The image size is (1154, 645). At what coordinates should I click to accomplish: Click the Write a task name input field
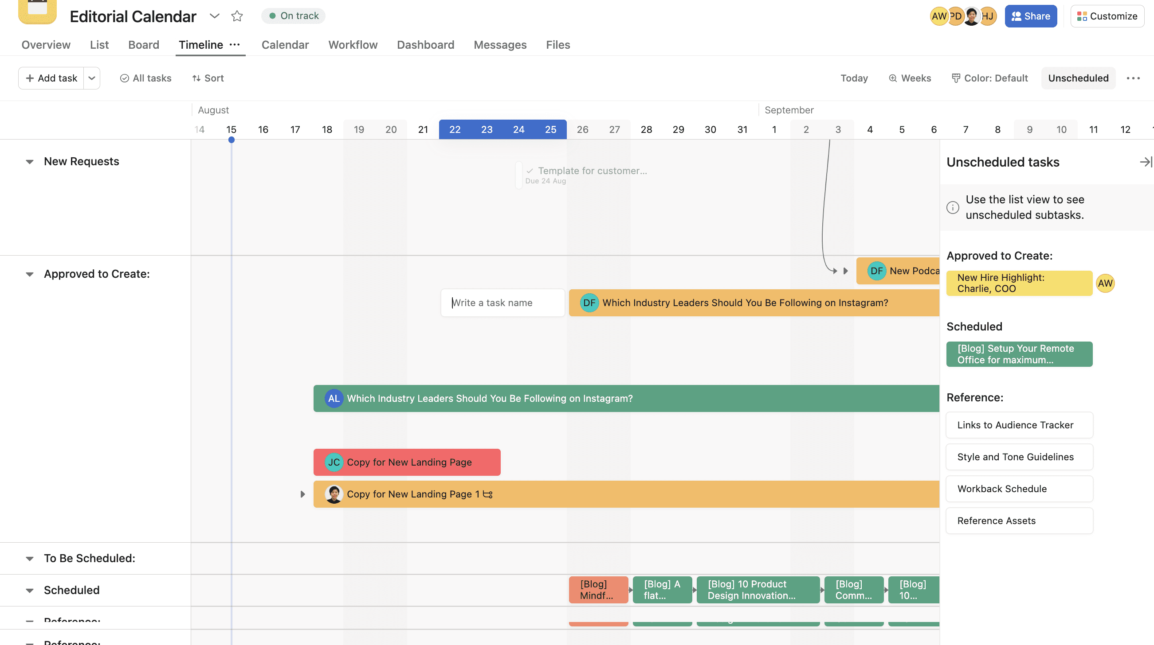tap(503, 302)
